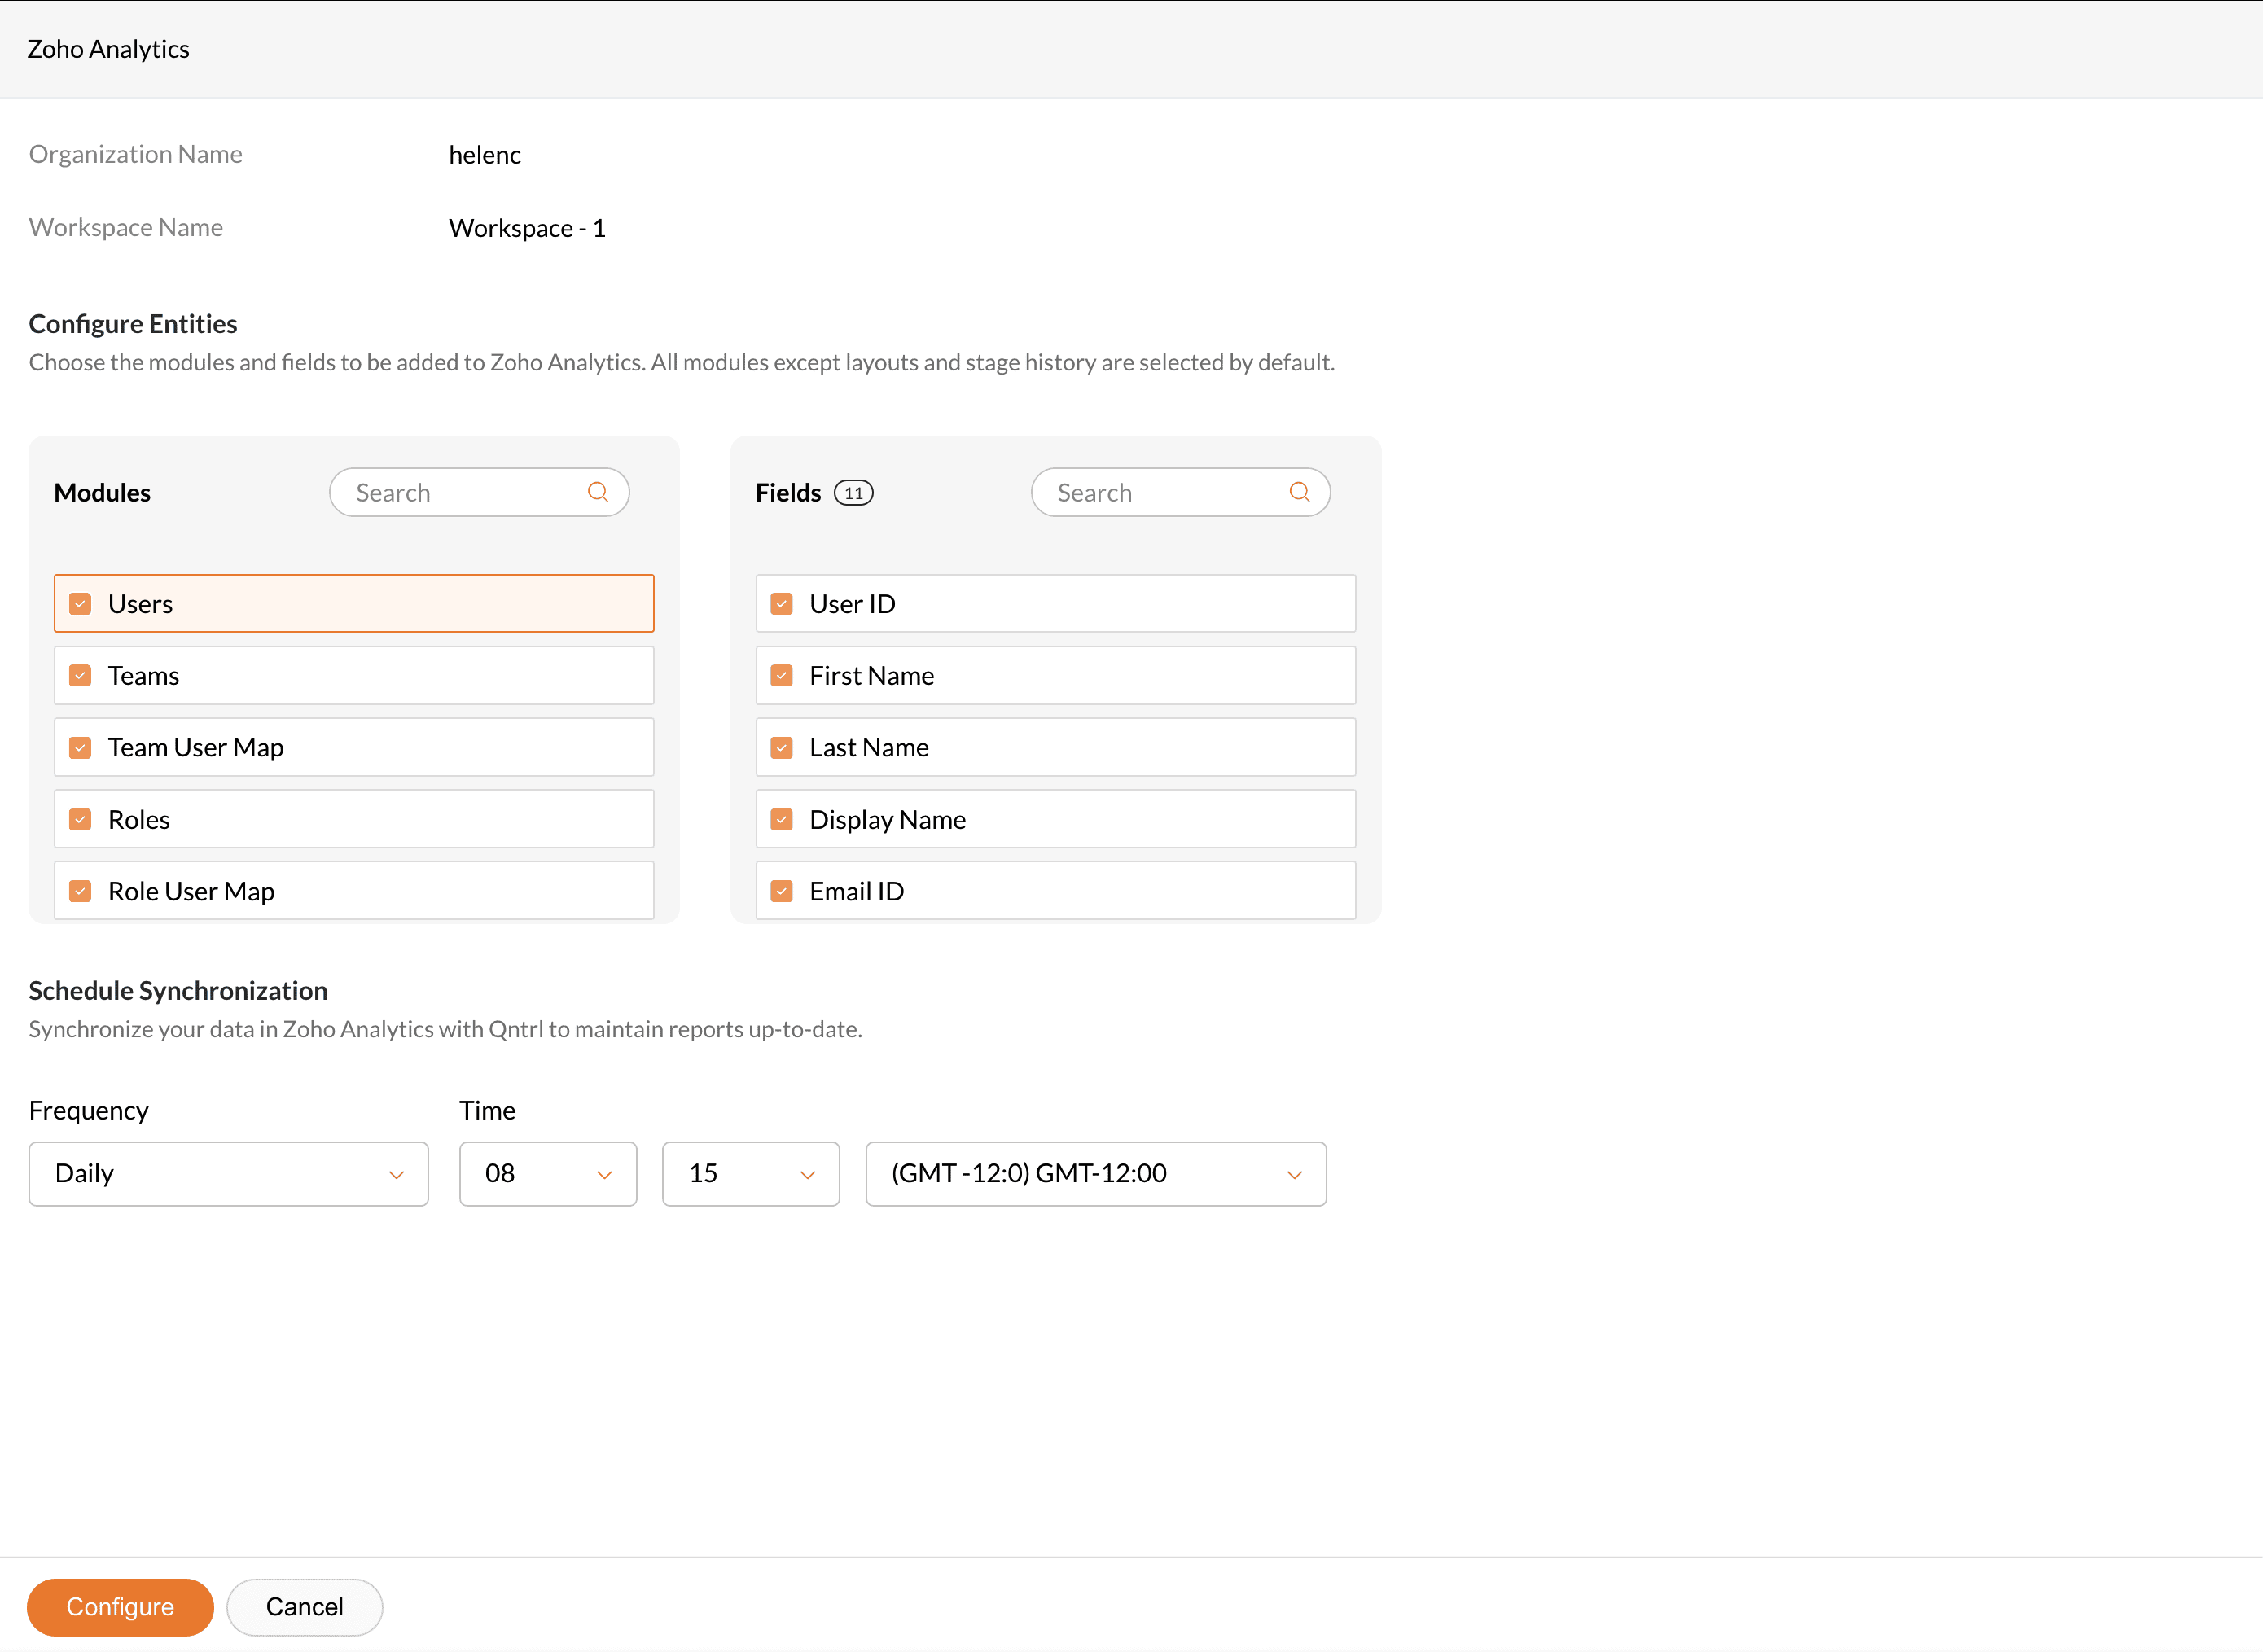Expand the hour dropdown showing 08
Image resolution: width=2263 pixels, height=1652 pixels.
(547, 1174)
